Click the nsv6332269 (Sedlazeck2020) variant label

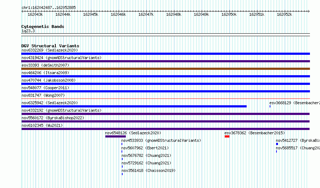pos(50,50)
